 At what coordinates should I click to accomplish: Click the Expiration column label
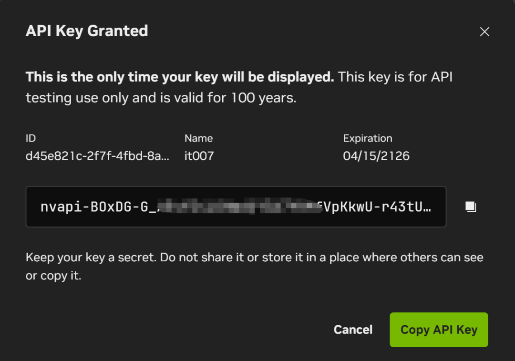tap(368, 138)
